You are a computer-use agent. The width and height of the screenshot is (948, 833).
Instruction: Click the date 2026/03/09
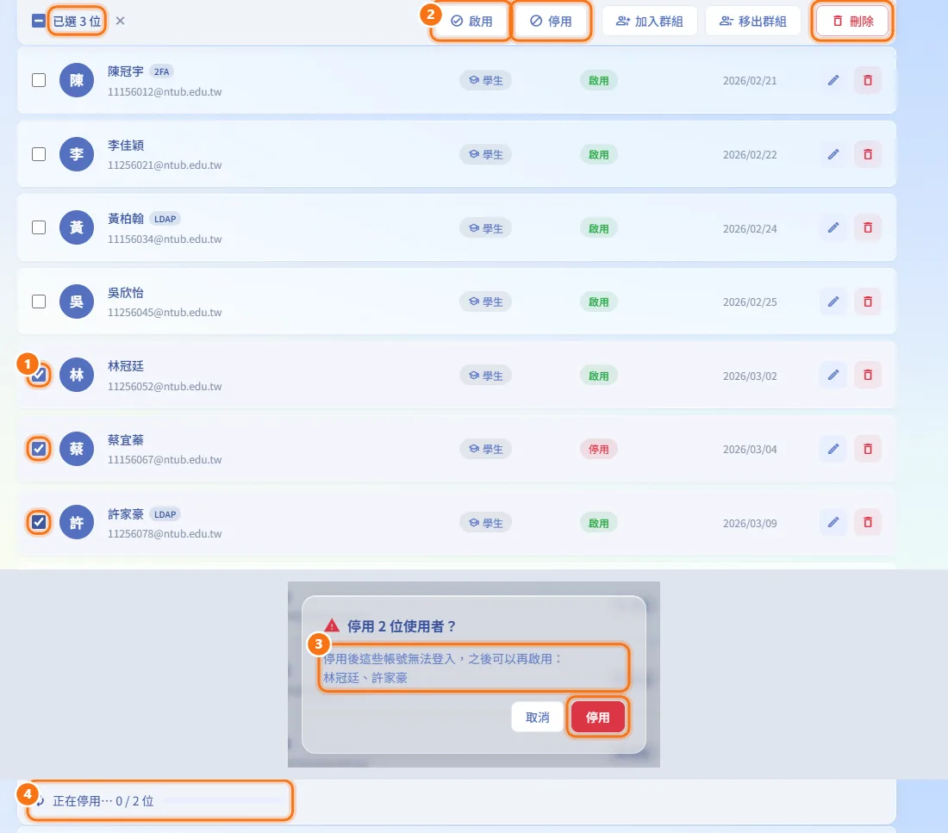point(750,523)
